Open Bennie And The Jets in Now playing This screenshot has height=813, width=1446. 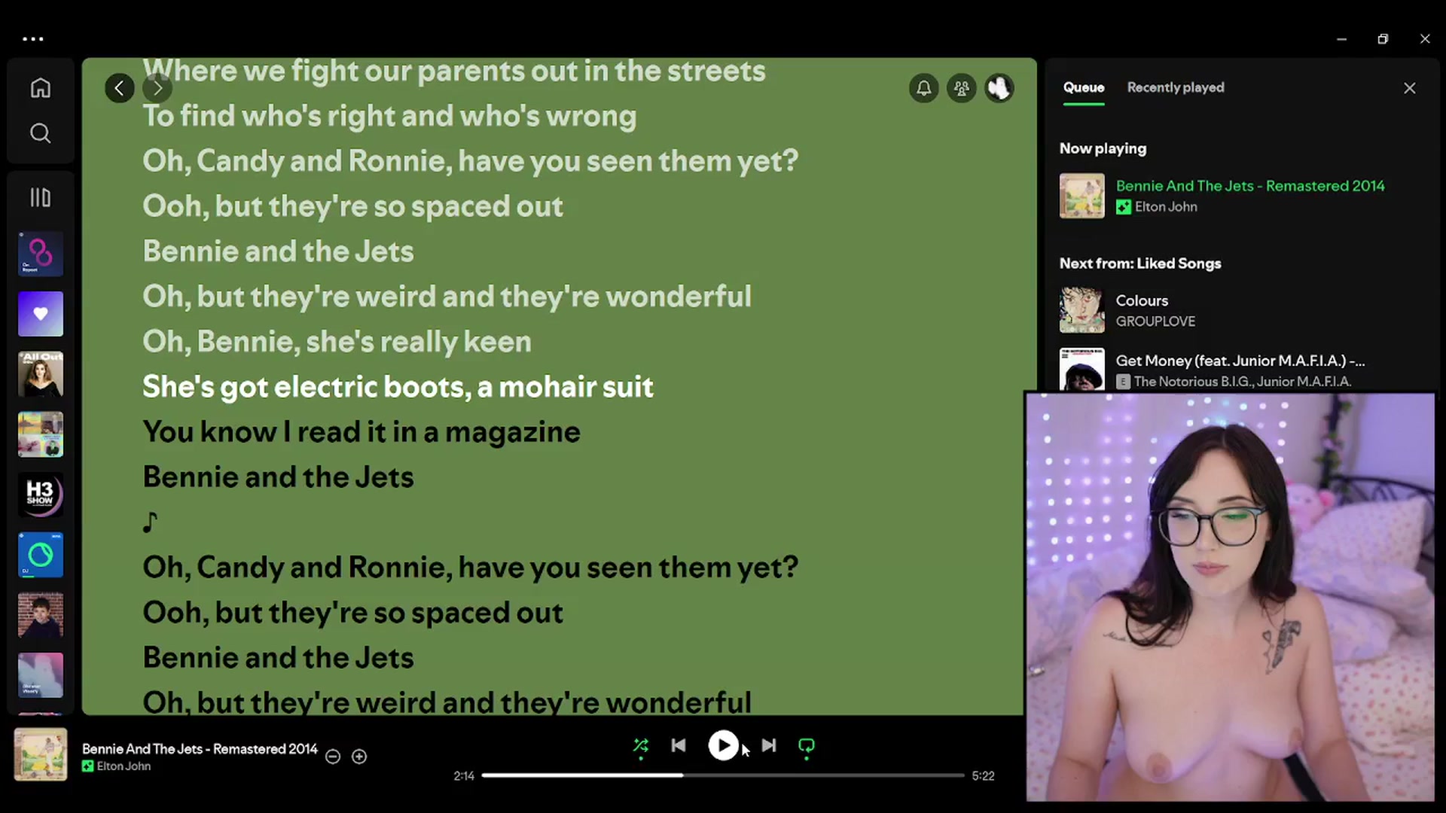(1250, 186)
